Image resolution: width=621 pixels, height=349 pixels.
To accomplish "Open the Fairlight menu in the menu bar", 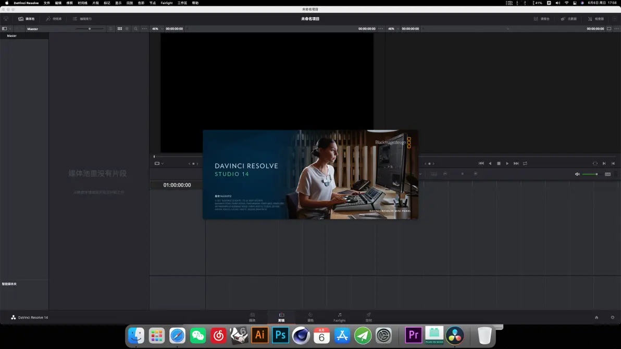I will [166, 3].
